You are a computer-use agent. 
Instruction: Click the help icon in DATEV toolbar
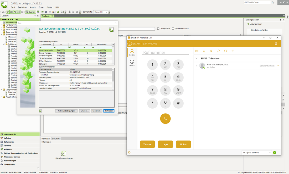pos(58,12)
